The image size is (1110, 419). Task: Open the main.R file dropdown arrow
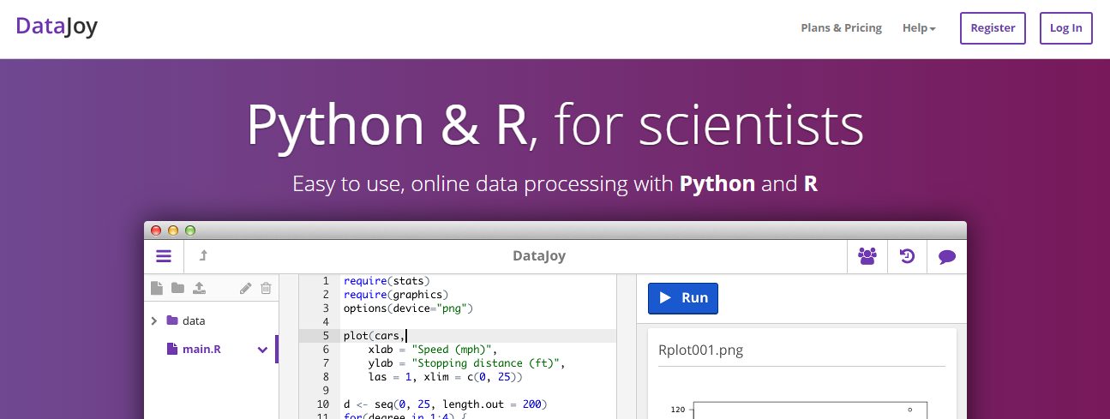coord(262,350)
